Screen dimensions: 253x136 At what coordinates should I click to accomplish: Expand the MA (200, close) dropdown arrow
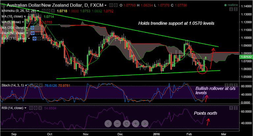tap(27, 28)
